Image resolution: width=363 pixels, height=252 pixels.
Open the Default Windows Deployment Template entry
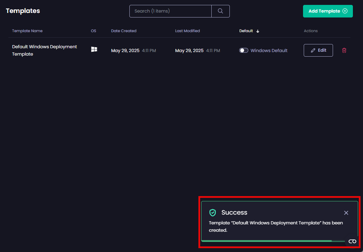(44, 50)
